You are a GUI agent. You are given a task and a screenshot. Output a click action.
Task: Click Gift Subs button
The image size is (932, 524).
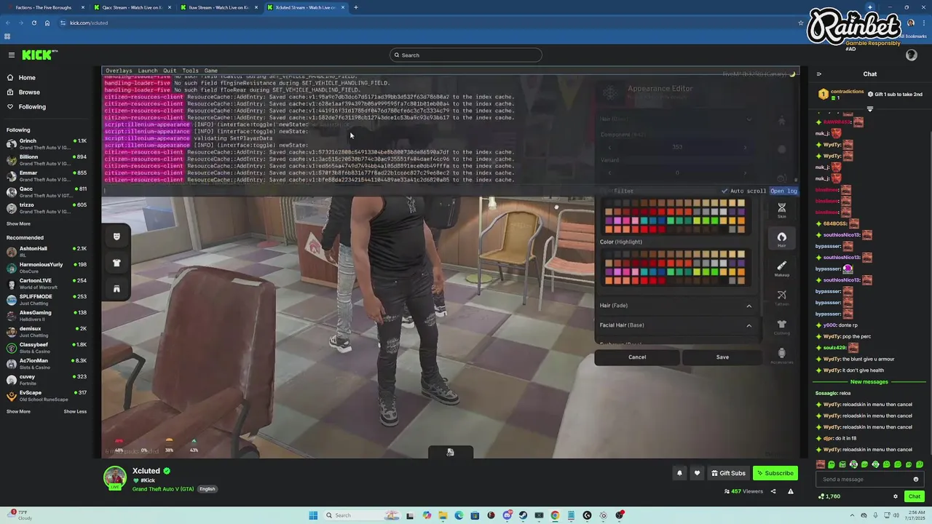[728, 473]
